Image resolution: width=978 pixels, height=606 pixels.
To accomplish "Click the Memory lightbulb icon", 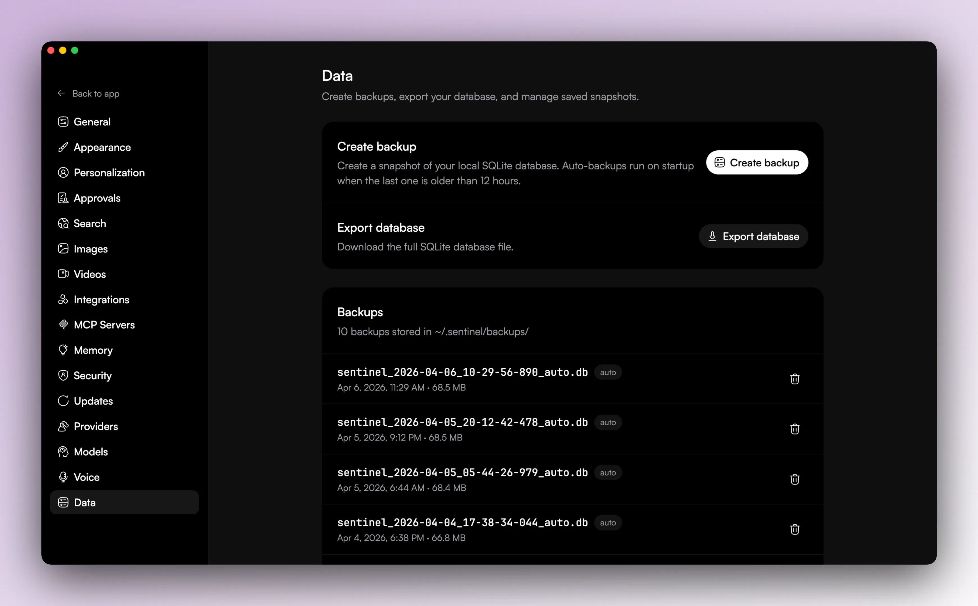I will click(63, 350).
